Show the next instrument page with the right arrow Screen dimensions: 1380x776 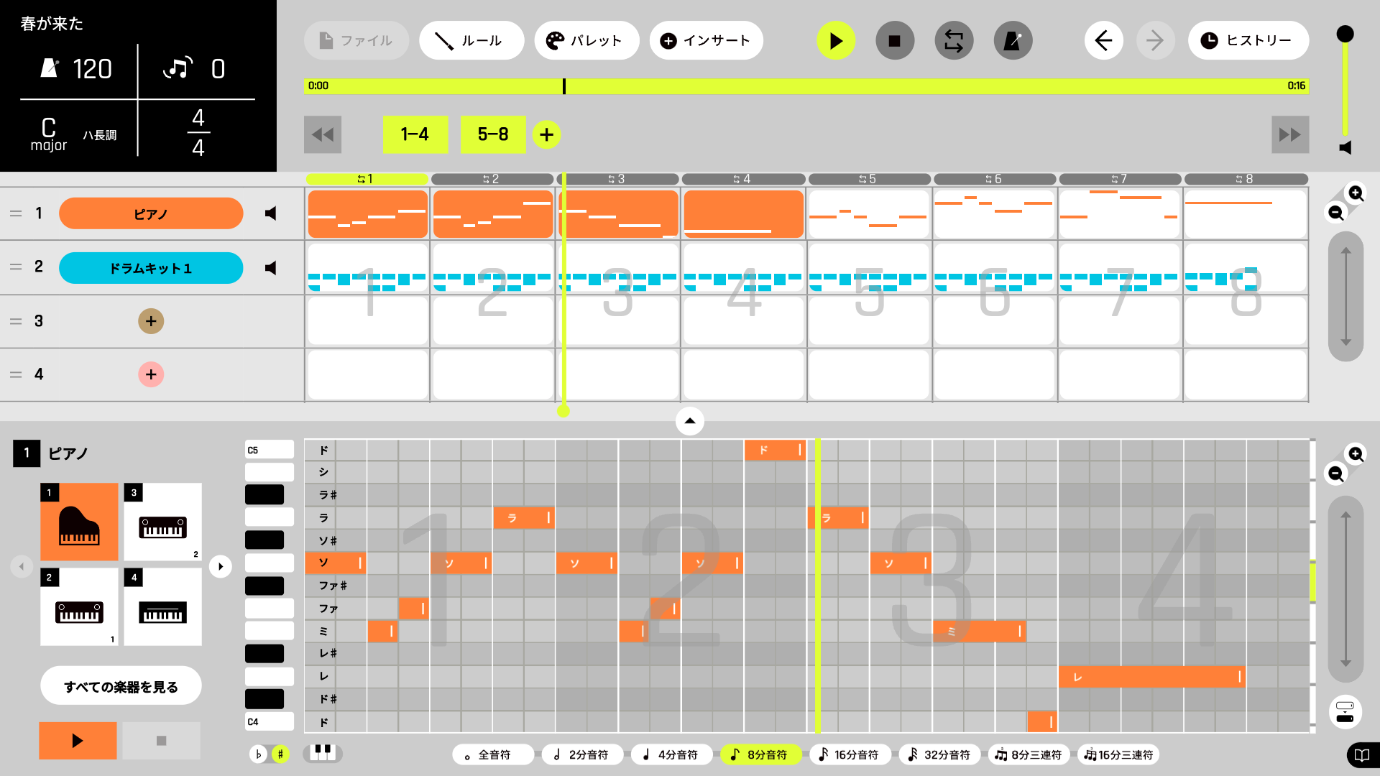click(x=221, y=566)
